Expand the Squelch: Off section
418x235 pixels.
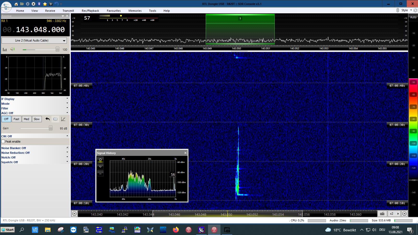[x=35, y=162]
